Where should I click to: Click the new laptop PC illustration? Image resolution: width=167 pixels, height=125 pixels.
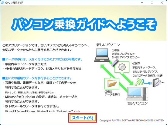click(102, 55)
